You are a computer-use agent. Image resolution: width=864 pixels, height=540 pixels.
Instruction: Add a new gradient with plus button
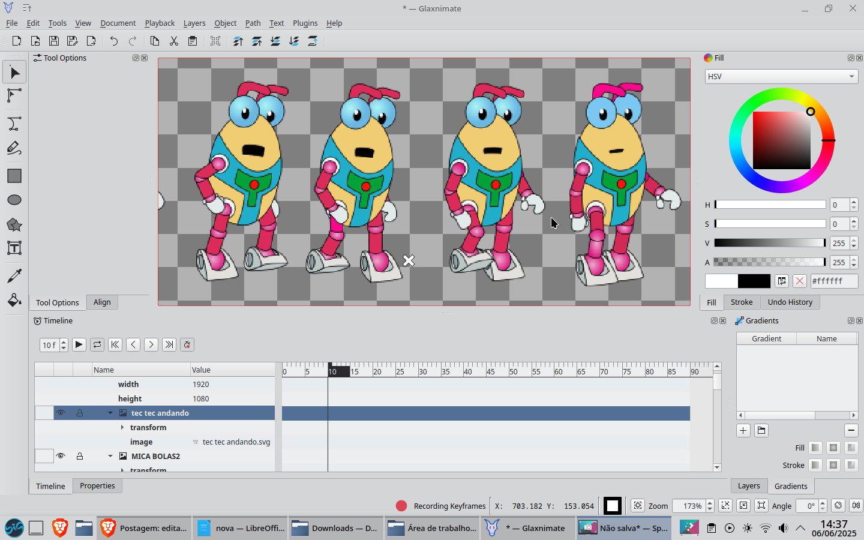tap(743, 430)
